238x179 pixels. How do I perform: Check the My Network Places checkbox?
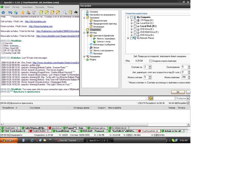pyautogui.click(x=131, y=38)
